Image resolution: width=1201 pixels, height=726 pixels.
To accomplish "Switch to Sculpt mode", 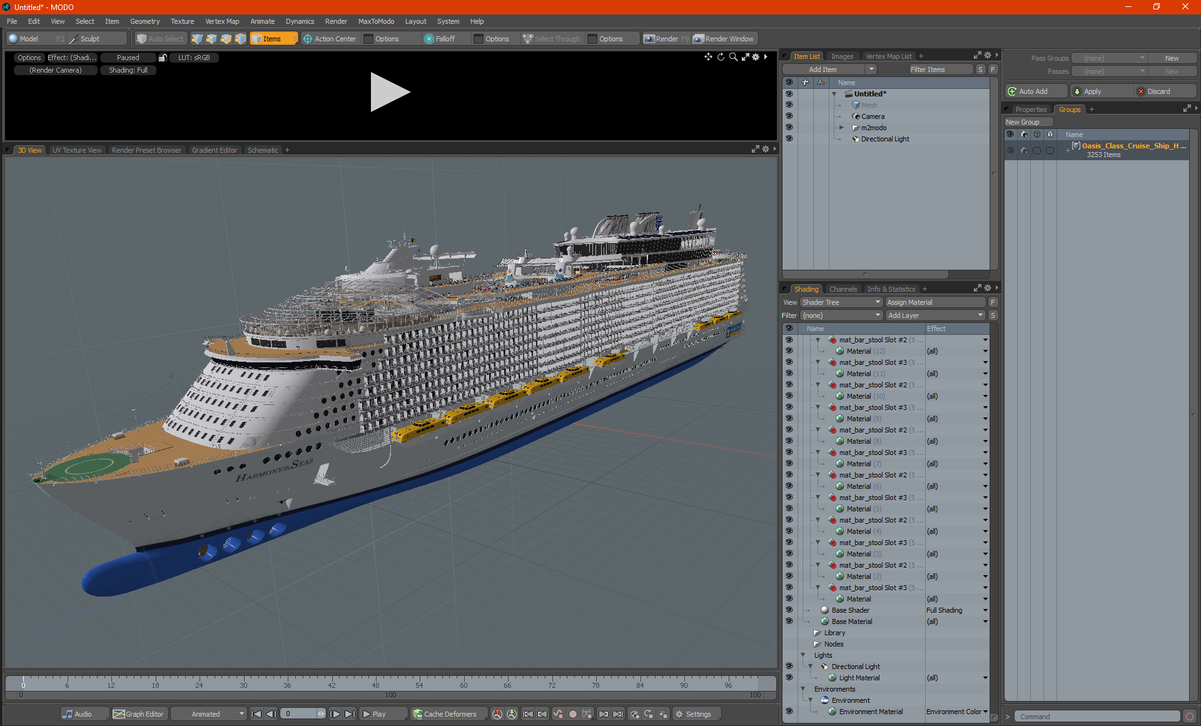I will point(97,39).
